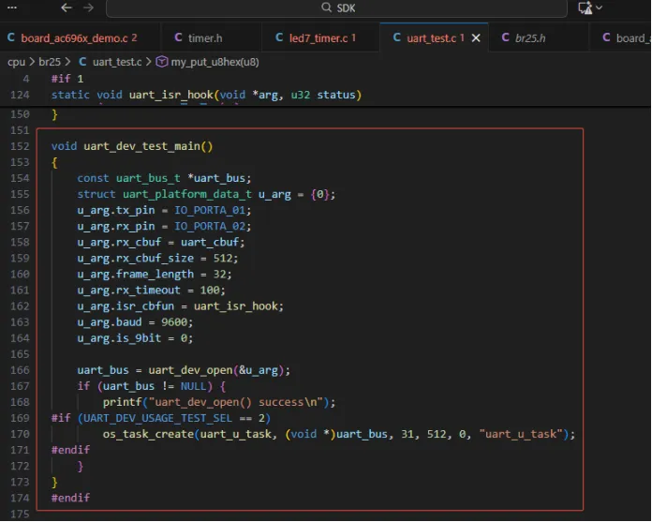Screen dimensions: 652x522
Task: Click 'u_arg.rx_cbuf_size = 512' line
Action: click(x=157, y=259)
